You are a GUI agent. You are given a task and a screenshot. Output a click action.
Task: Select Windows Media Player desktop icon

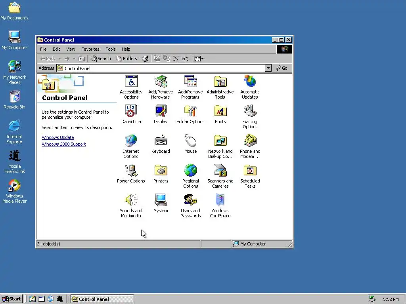[x=15, y=191]
